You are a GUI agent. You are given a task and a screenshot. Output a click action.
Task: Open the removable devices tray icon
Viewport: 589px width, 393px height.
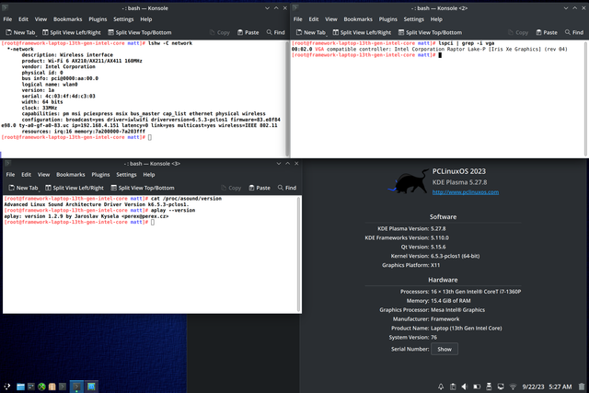tap(489, 387)
